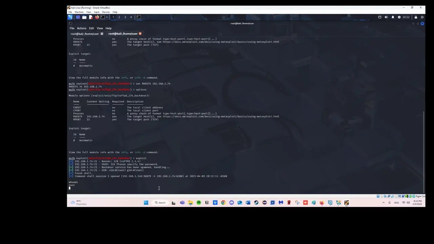Expand the terminal launcher dropdown arrow

(107, 17)
